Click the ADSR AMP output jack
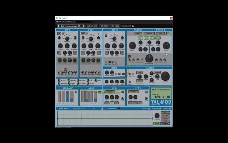This screenshot has width=228, height=143. click(x=76, y=92)
